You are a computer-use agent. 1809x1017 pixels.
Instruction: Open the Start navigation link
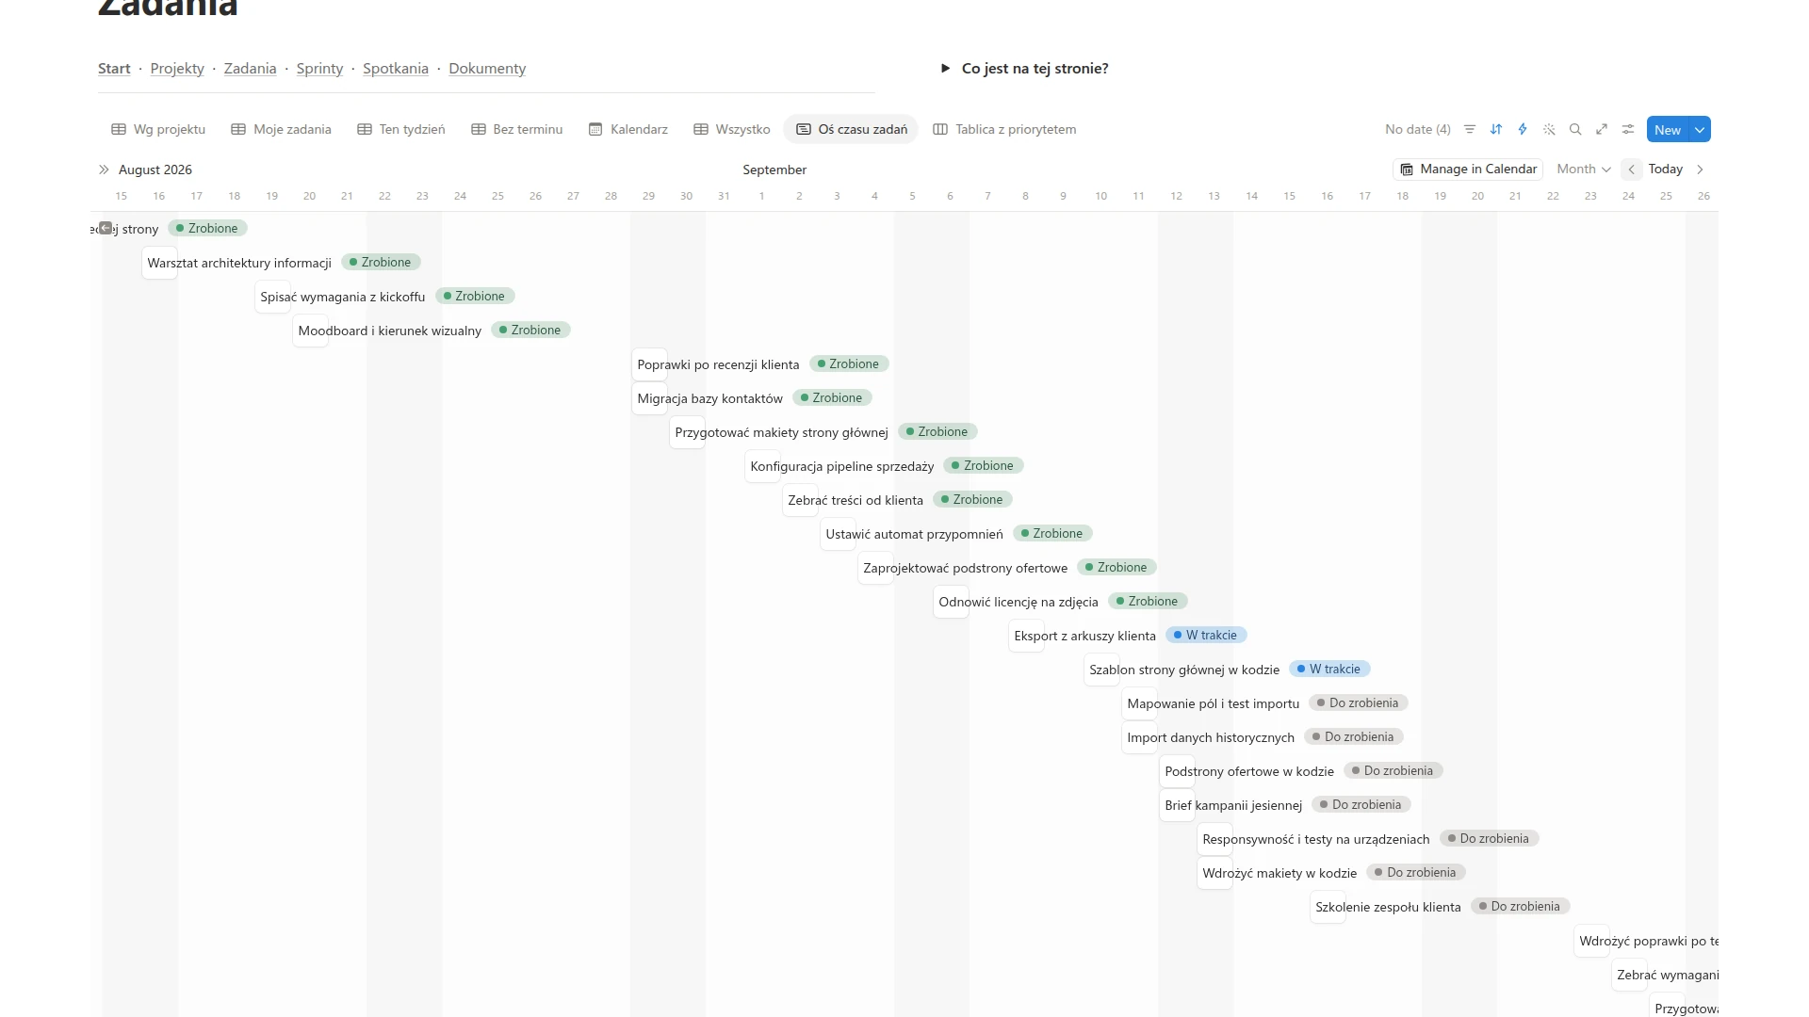pyautogui.click(x=114, y=69)
